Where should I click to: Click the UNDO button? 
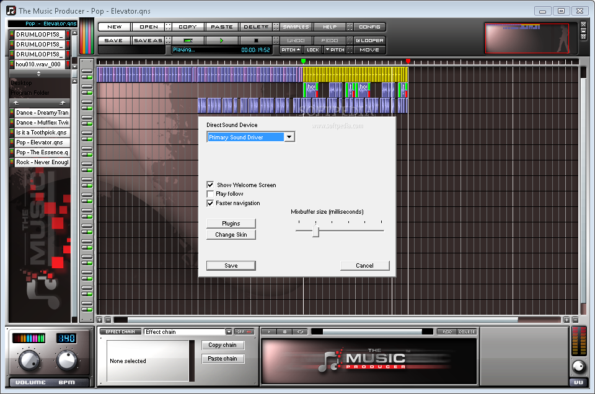[296, 40]
